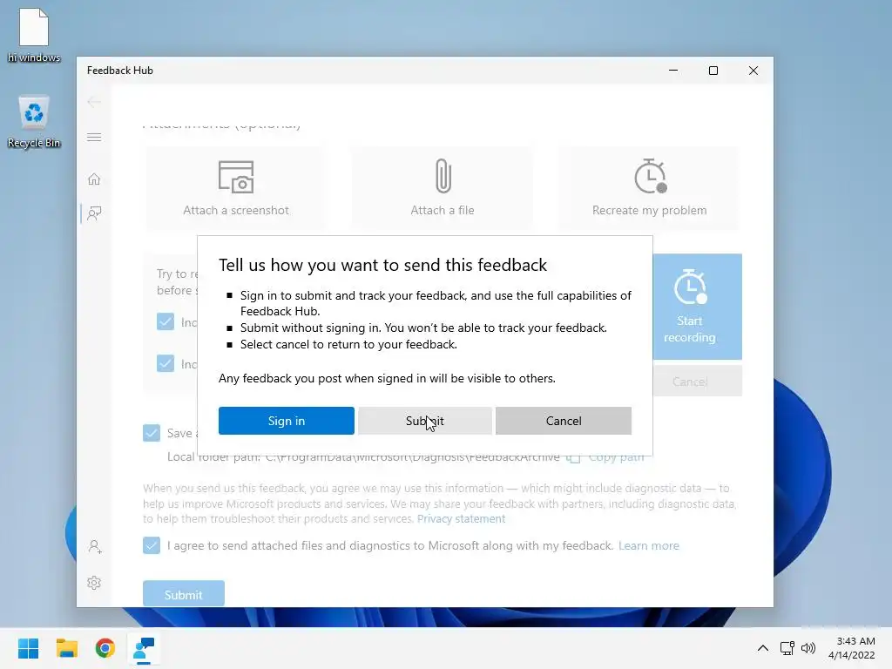The height and width of the screenshot is (669, 892).
Task: Open the Feedback Hub hamburger menu
Action: click(x=94, y=137)
